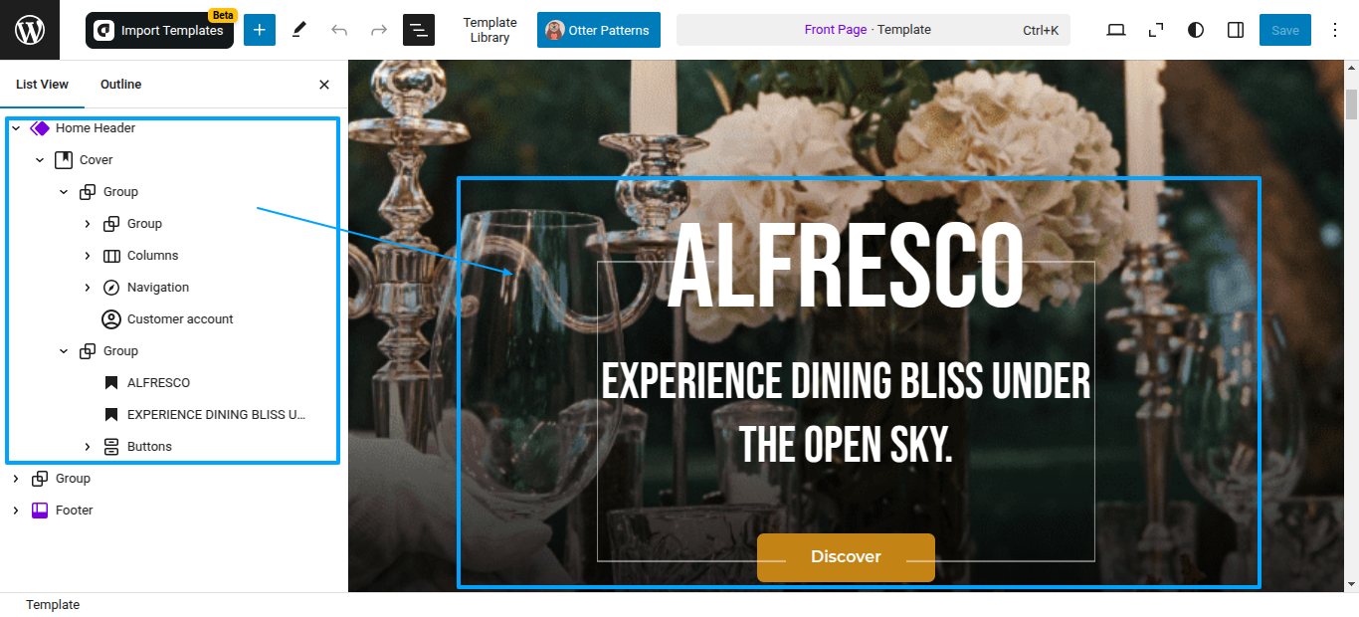The image size is (1359, 617).
Task: Click the styles half-circle icon
Action: [x=1196, y=30]
